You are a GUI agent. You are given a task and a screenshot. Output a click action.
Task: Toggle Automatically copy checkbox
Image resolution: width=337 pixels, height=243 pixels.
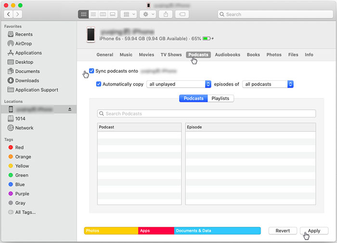tap(99, 84)
